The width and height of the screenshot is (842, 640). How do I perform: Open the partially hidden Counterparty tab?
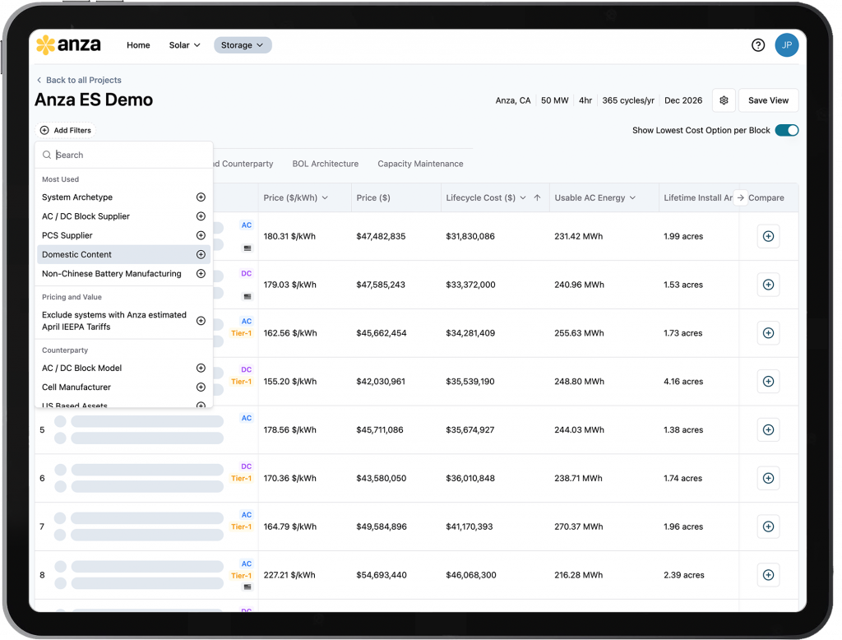pos(243,164)
